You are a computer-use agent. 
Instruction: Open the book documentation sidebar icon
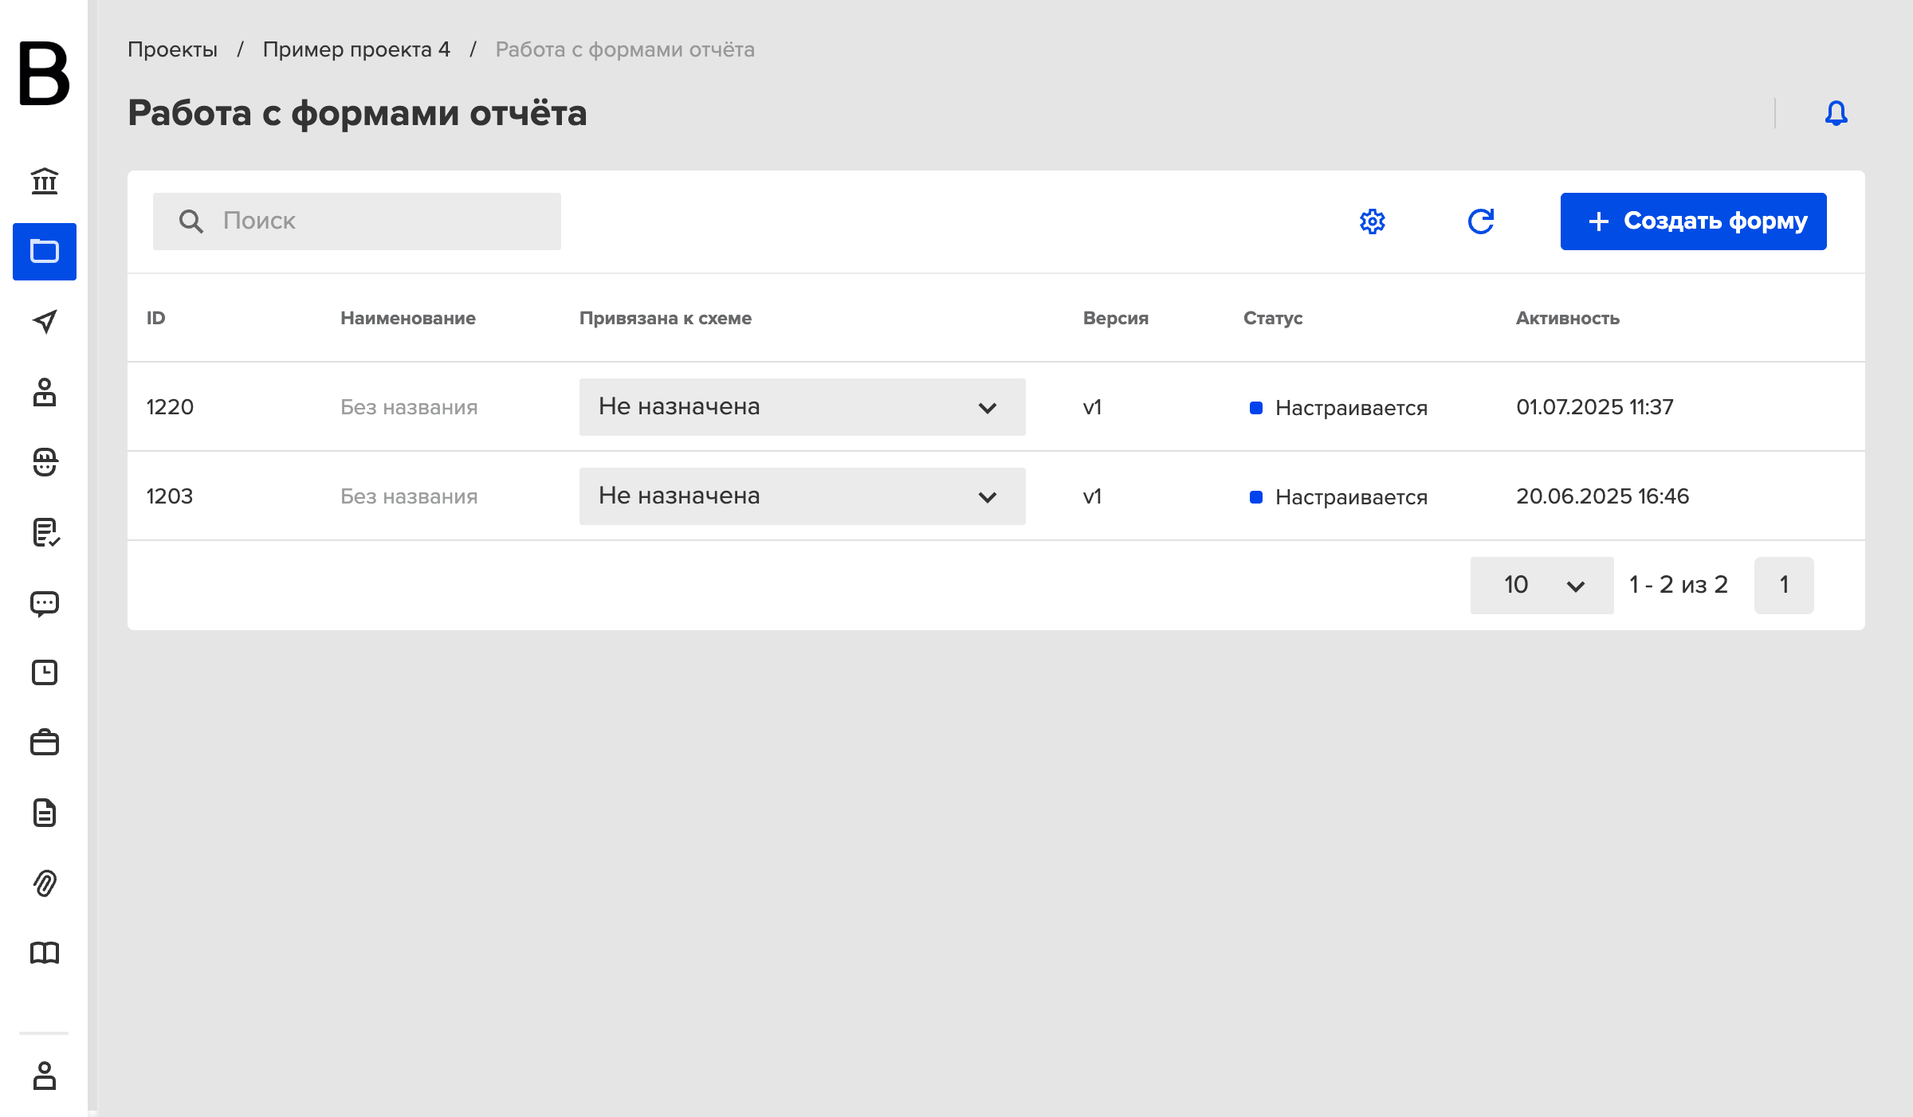45,953
